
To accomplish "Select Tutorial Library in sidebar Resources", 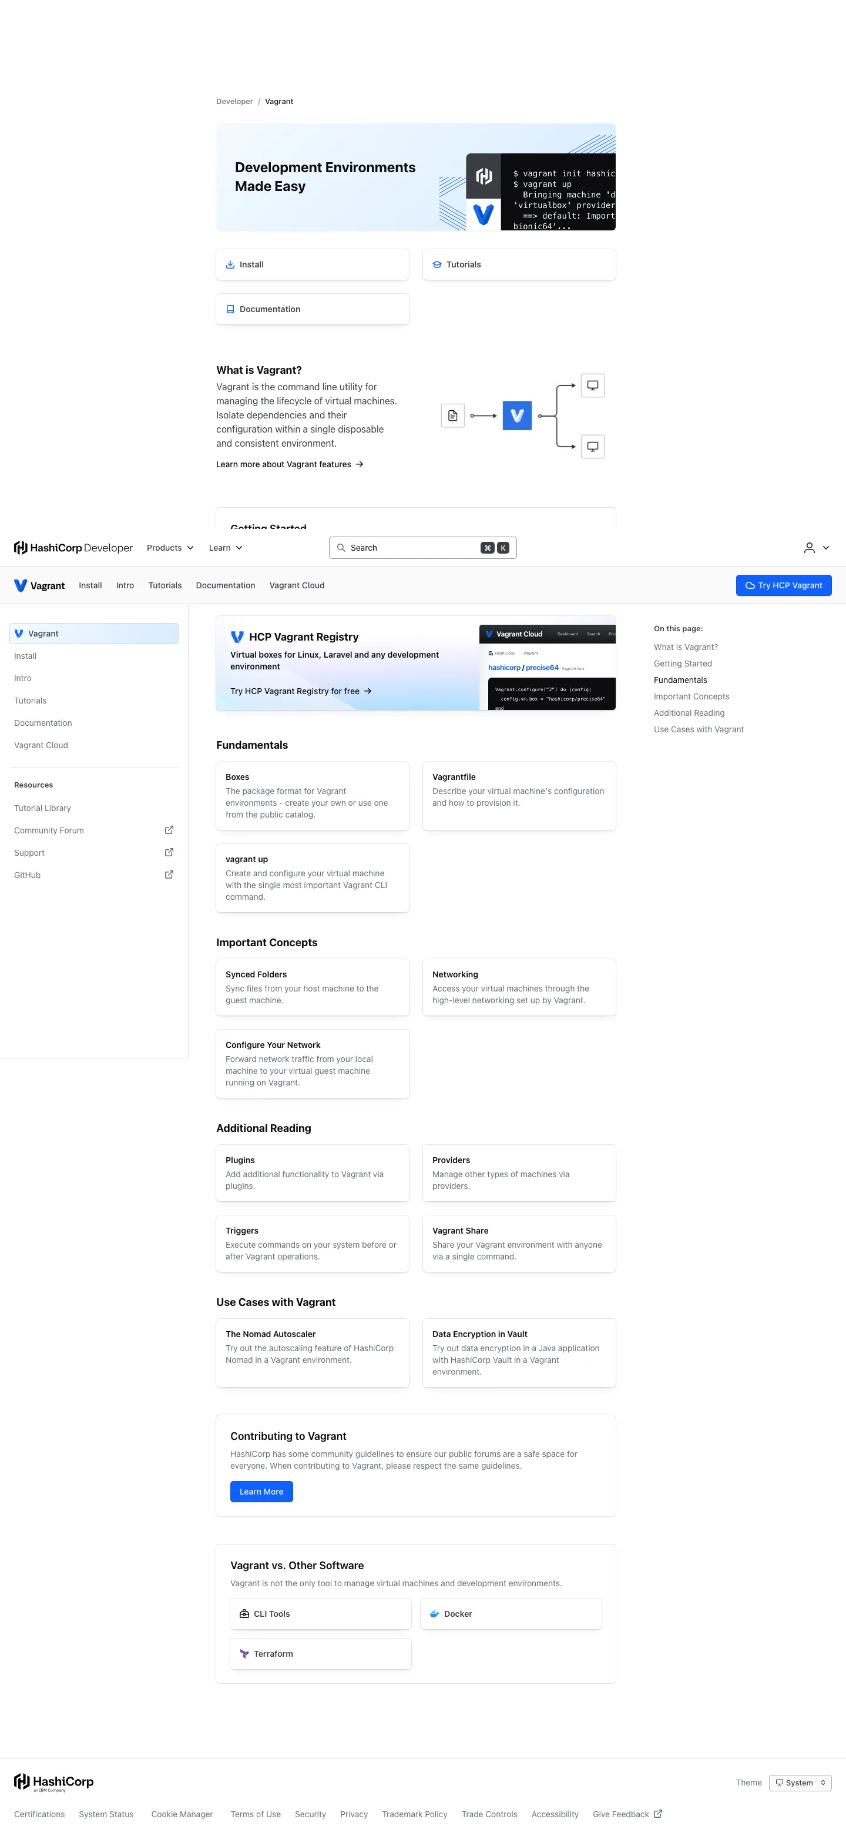I will (94, 808).
